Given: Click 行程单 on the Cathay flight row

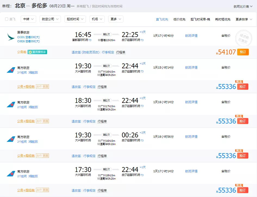Looking at the screenshot, I should tap(121, 52).
